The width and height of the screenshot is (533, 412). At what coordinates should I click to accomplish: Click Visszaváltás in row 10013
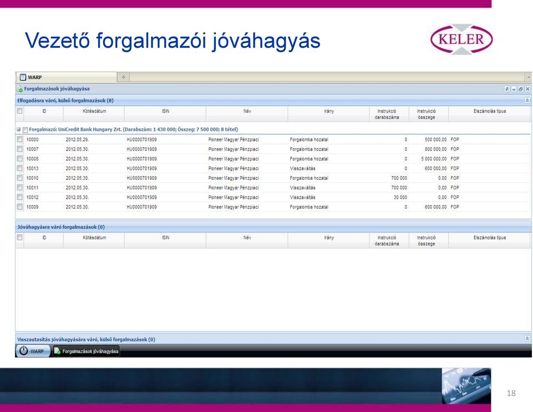click(x=303, y=168)
